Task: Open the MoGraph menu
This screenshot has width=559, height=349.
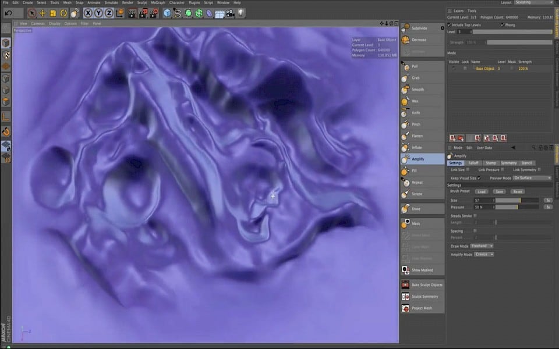Action: pos(158,2)
